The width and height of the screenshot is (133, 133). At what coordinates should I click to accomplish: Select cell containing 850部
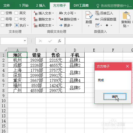tap(36, 85)
